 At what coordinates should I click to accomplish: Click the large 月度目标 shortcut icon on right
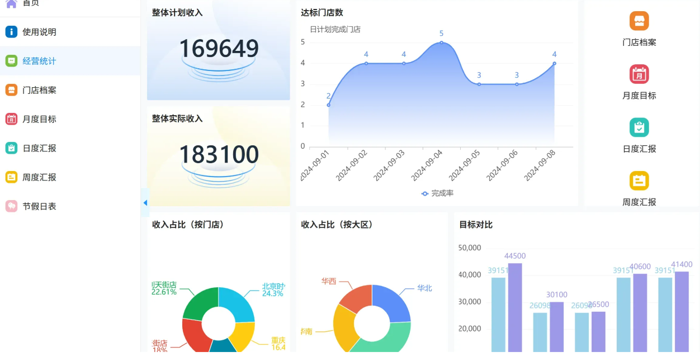click(x=639, y=74)
